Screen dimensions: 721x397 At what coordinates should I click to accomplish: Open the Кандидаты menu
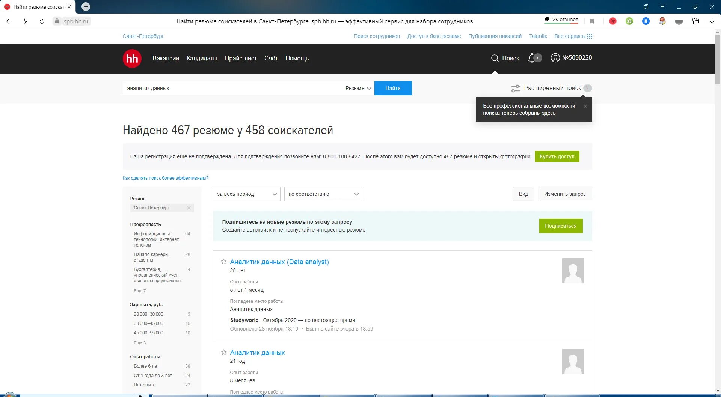tap(202, 59)
